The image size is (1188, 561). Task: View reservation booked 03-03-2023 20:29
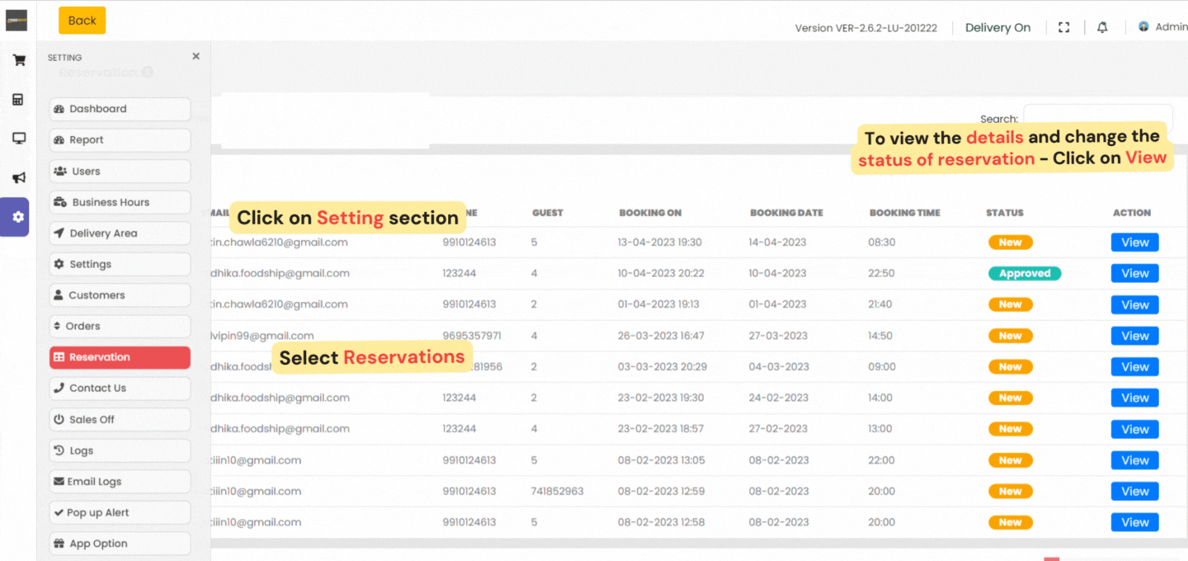coord(1134,366)
